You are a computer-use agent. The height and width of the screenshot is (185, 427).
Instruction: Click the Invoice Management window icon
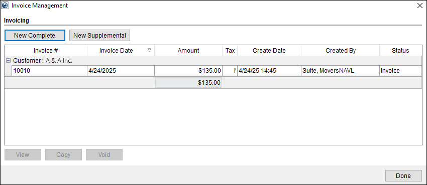click(x=5, y=6)
